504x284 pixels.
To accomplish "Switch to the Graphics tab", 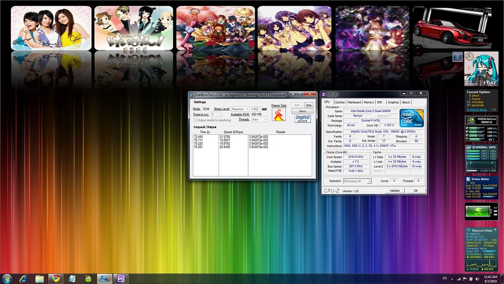I will (x=393, y=103).
